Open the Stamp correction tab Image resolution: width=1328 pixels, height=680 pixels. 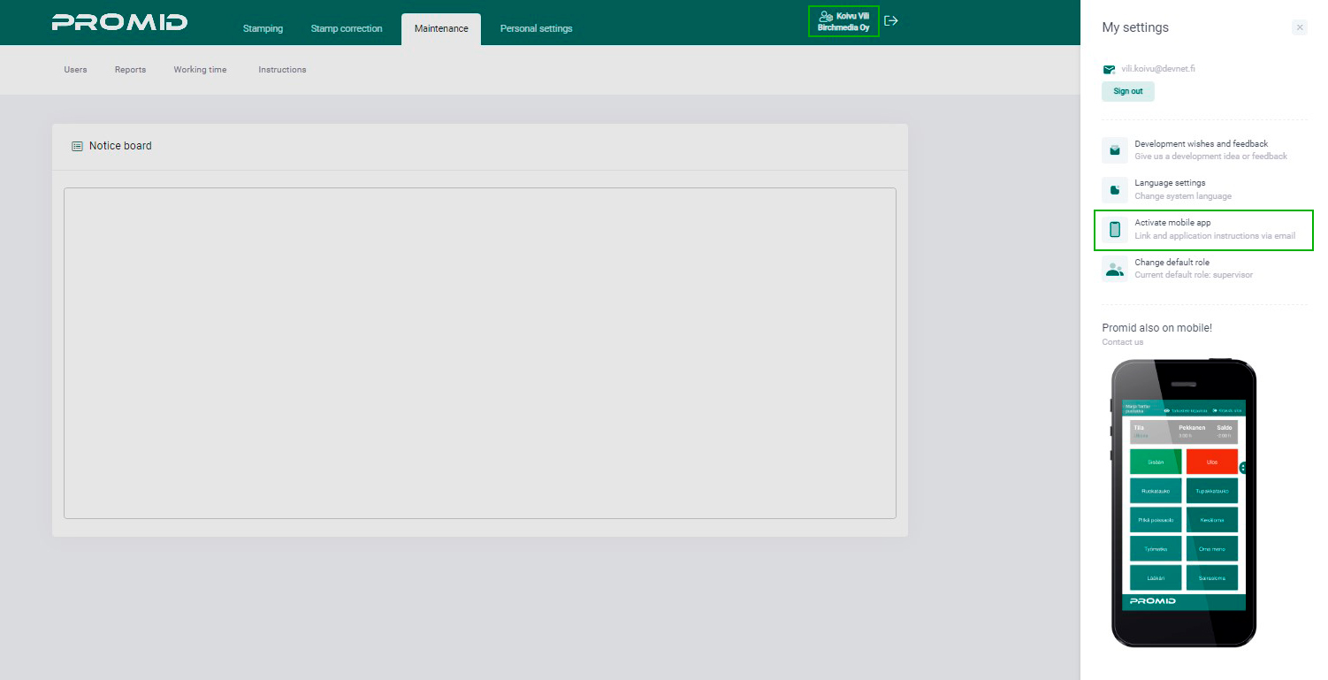(x=346, y=28)
